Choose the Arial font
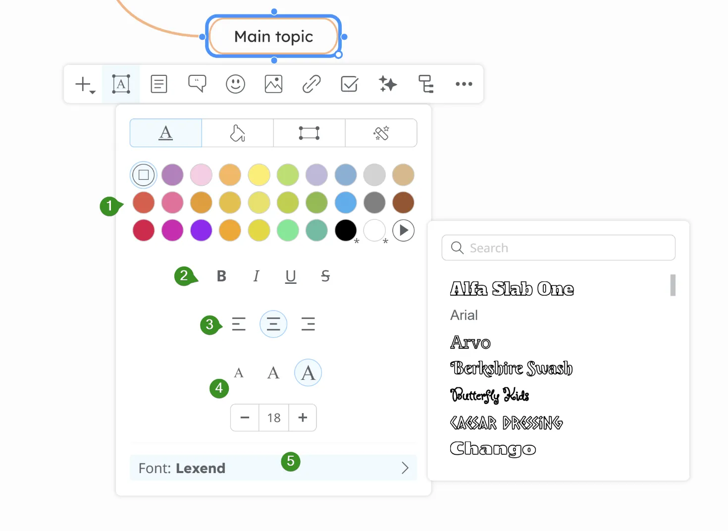 coord(464,316)
